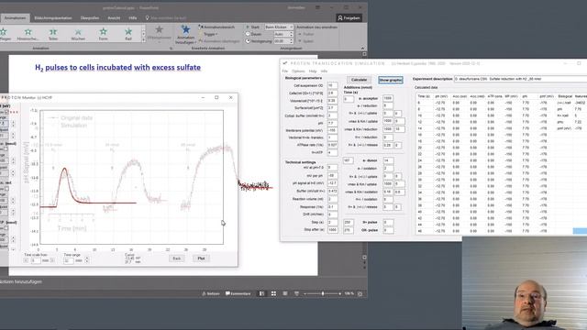Image resolution: width=587 pixels, height=330 pixels.
Task: Click Kommentare in PowerPoint status bar
Action: (x=238, y=293)
